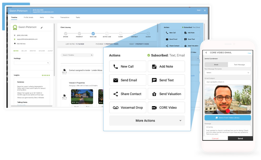The width and height of the screenshot is (261, 160).
Task: Click the first property house thumbnail
Action: pos(82,97)
